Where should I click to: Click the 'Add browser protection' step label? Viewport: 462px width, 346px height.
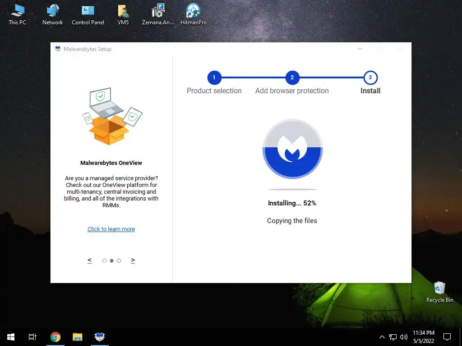[x=292, y=91]
